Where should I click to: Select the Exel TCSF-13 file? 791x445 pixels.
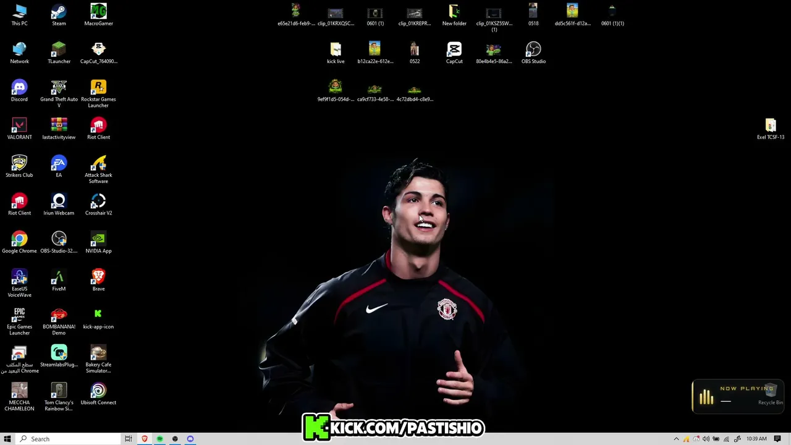[770, 129]
